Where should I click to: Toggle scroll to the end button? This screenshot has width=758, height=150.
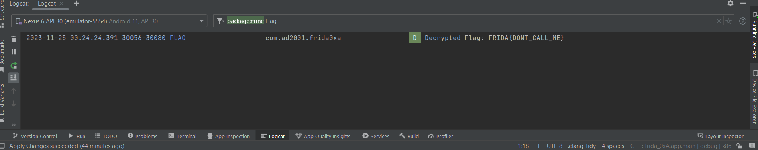[14, 78]
